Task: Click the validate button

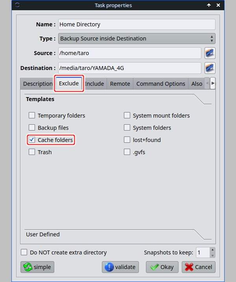Action: tap(120, 267)
